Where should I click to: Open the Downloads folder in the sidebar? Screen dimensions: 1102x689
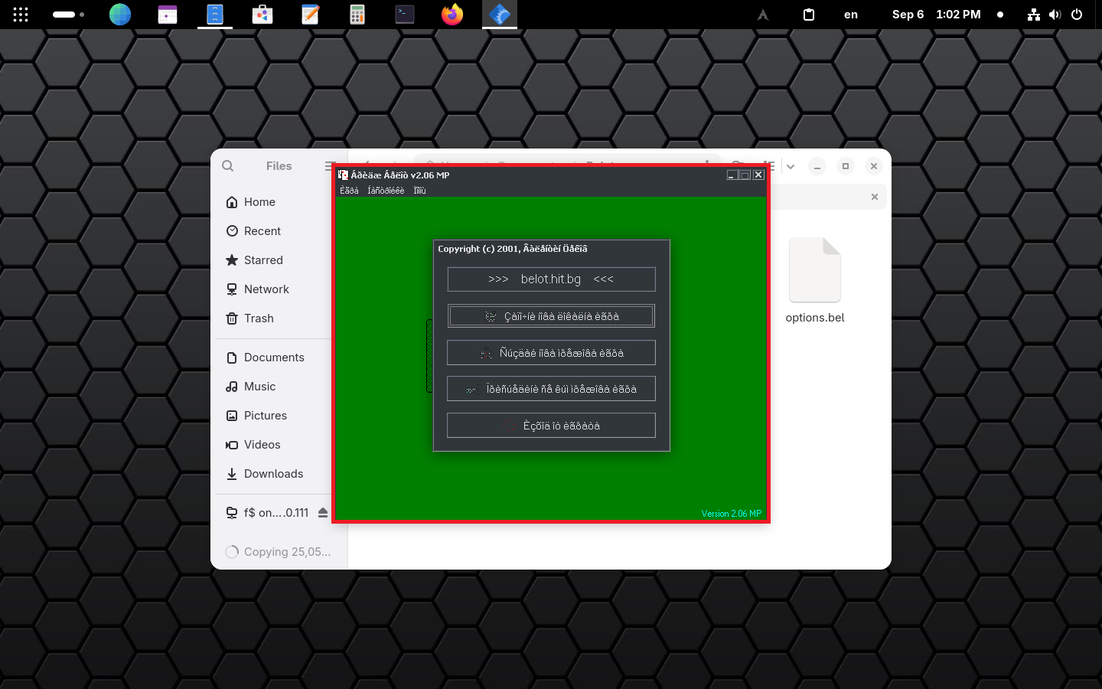click(x=279, y=474)
